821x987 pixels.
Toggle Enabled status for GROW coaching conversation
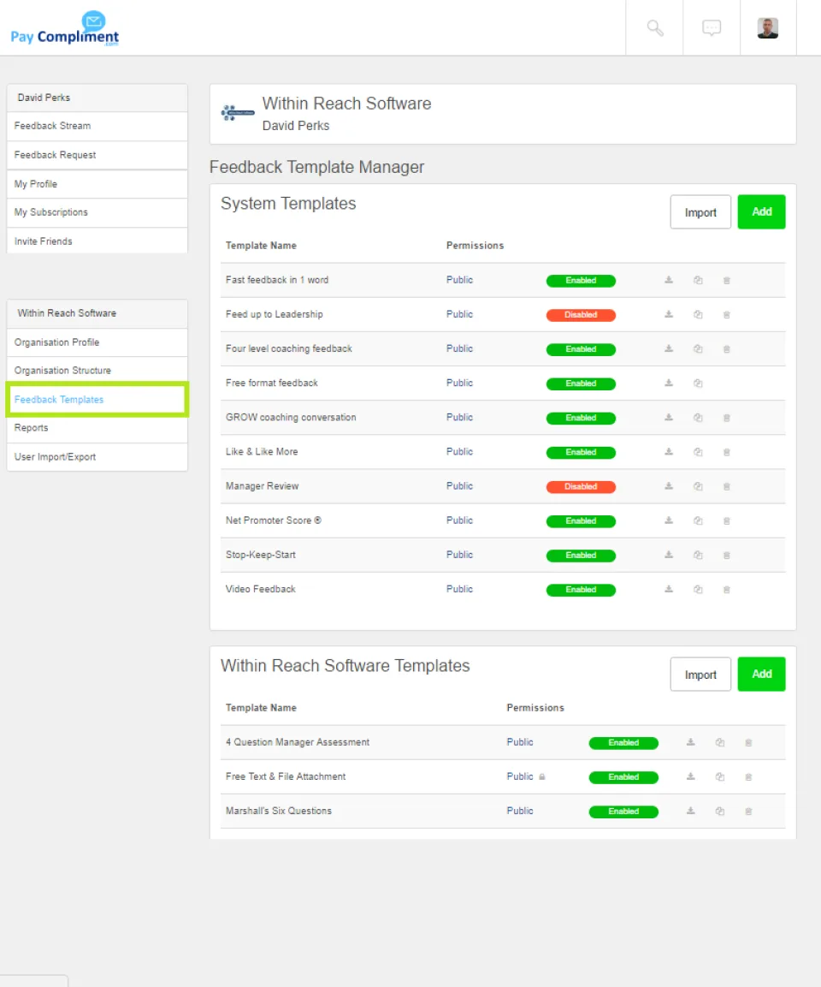(581, 418)
